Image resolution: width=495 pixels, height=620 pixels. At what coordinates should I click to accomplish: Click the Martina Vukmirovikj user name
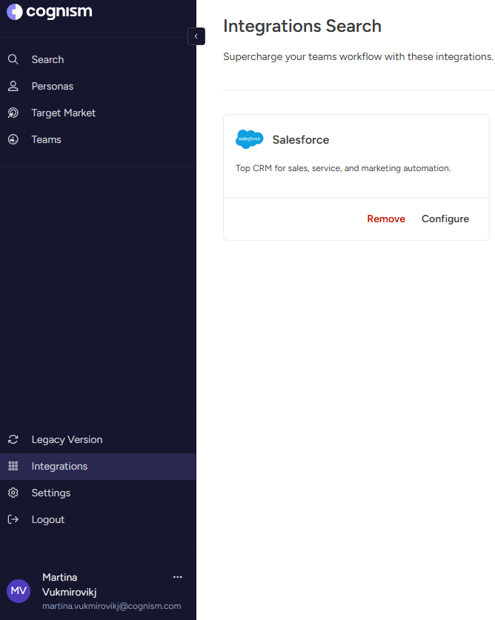70,584
